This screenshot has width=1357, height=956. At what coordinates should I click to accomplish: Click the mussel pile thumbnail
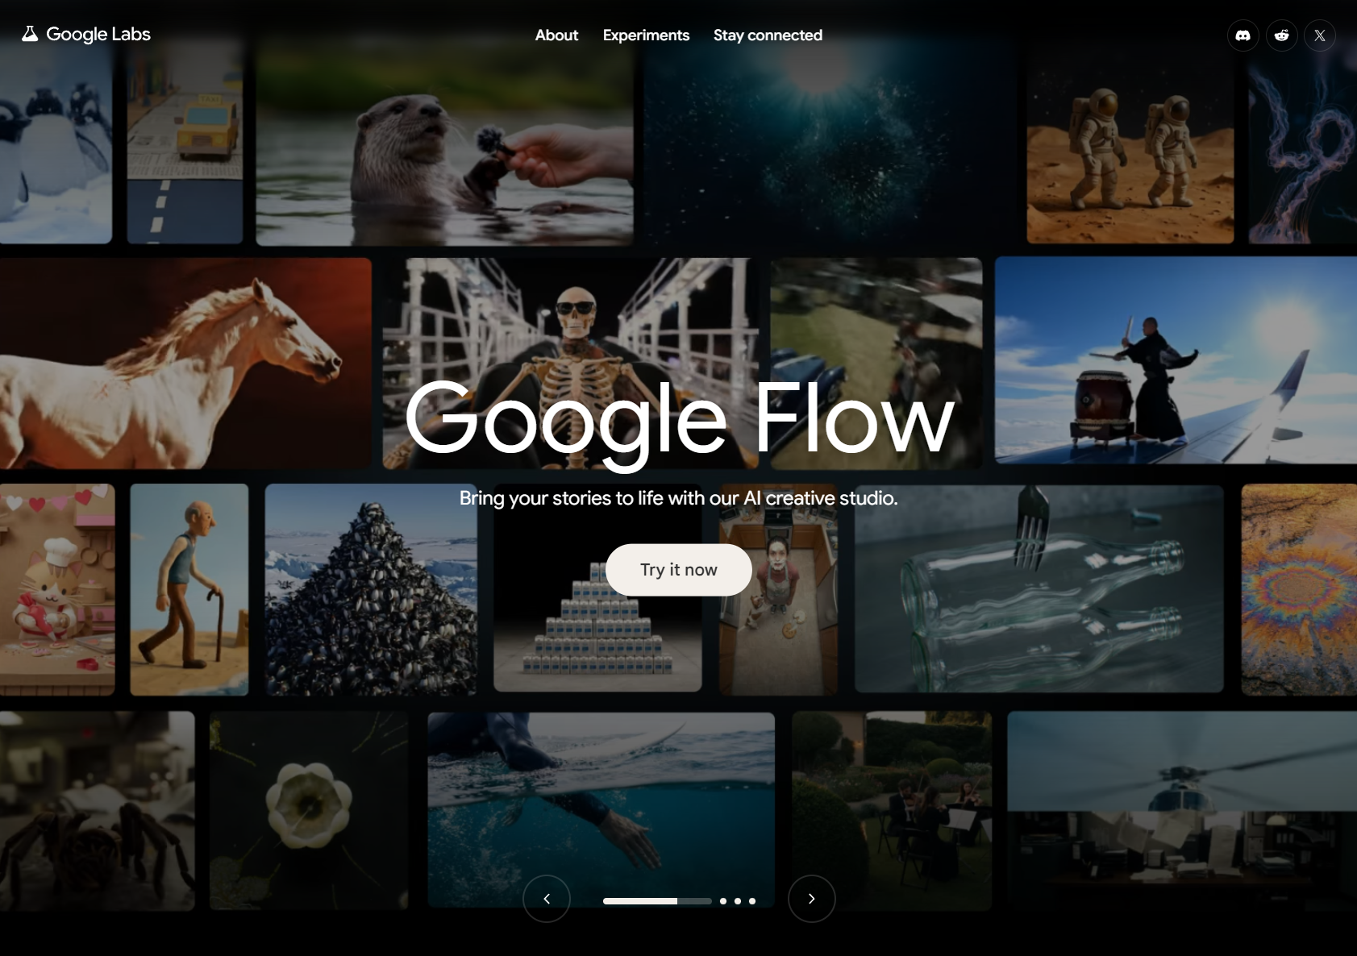[371, 589]
